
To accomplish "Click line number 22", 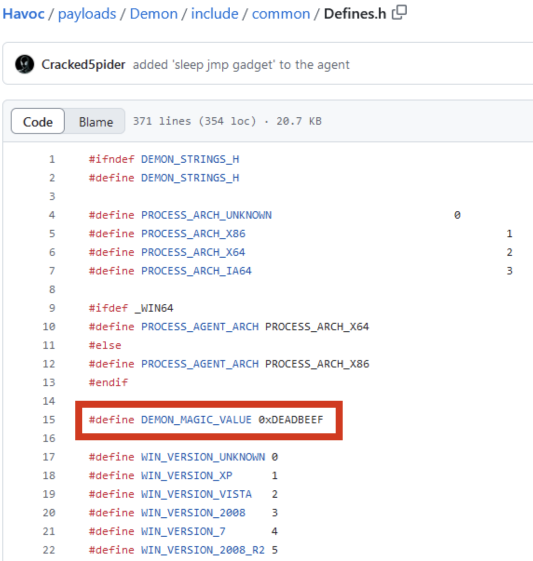I will [49, 550].
